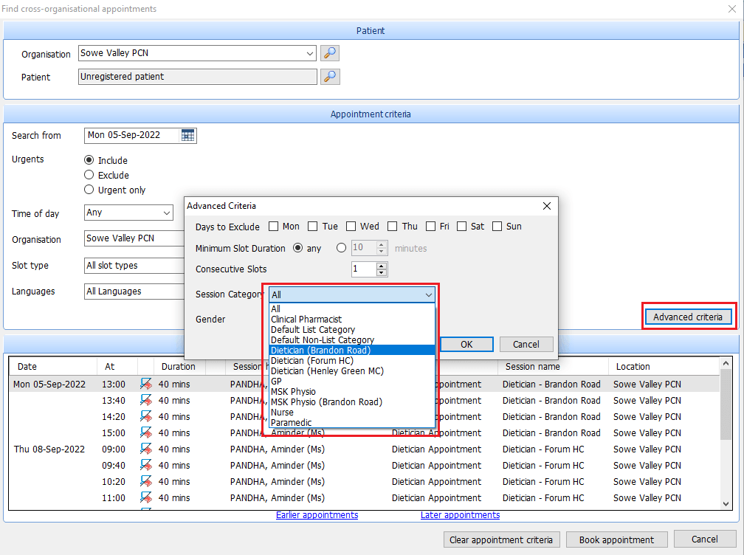Open Later appointments link

coord(461,515)
